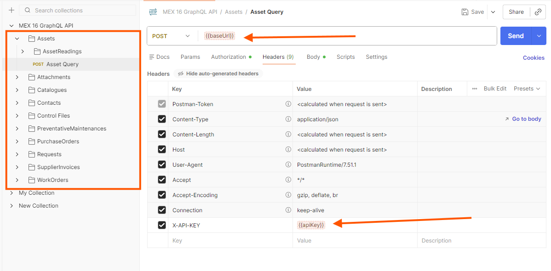Open the POST method dropdown
The width and height of the screenshot is (551, 271).
171,36
